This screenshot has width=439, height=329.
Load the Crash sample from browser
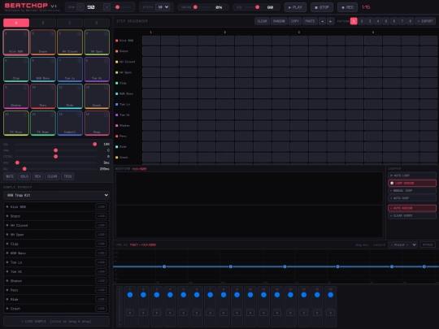coord(101,309)
